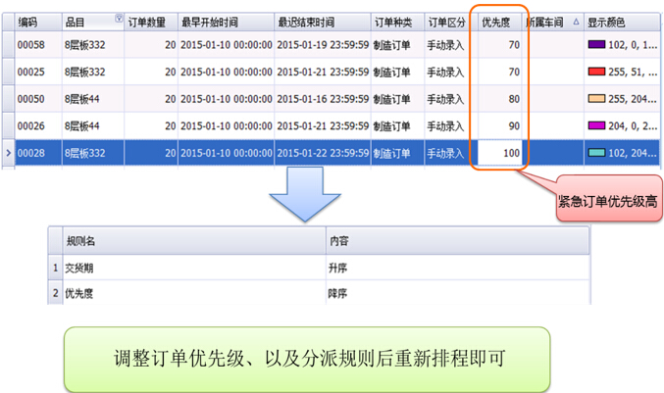This screenshot has height=393, width=664.
Task: Click the cyan color swatch for order 00028
Action: pos(595,153)
